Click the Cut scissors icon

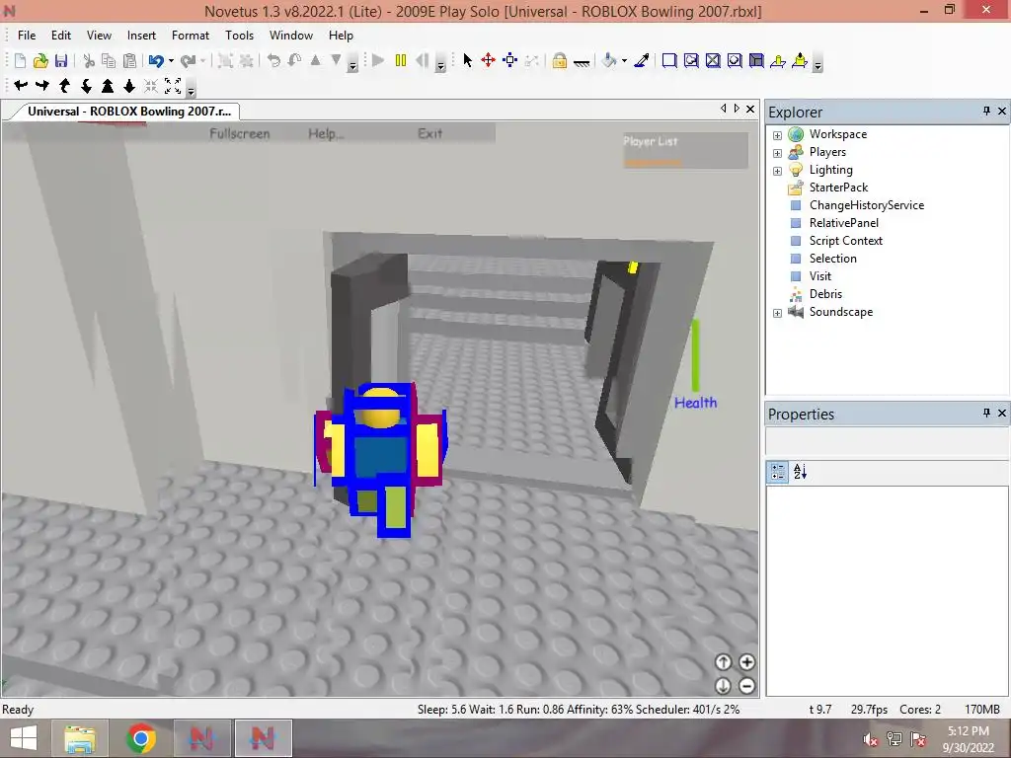(x=89, y=60)
